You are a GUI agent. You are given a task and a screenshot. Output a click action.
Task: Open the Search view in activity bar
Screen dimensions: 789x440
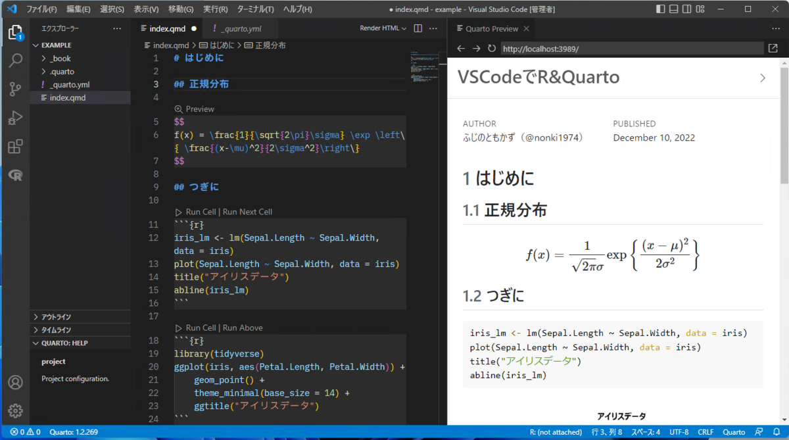[16, 60]
